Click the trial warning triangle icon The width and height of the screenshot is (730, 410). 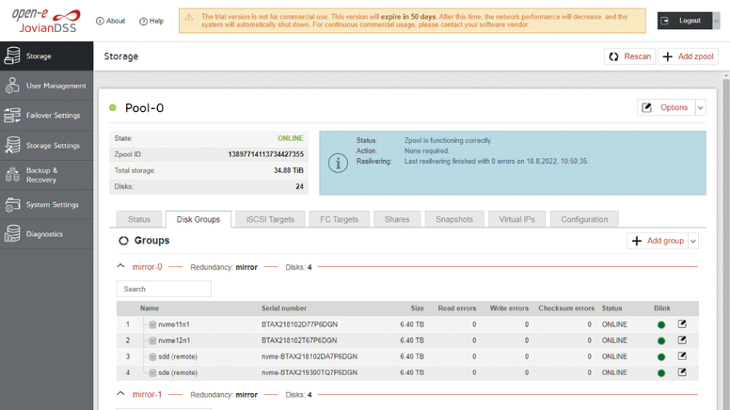click(188, 17)
